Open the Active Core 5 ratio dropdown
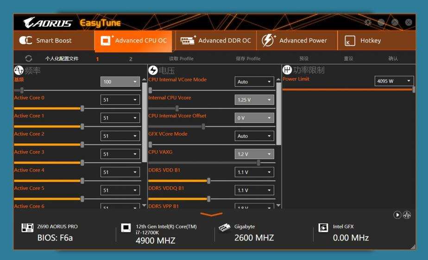Screen dimensions: 428x260 click(x=120, y=190)
